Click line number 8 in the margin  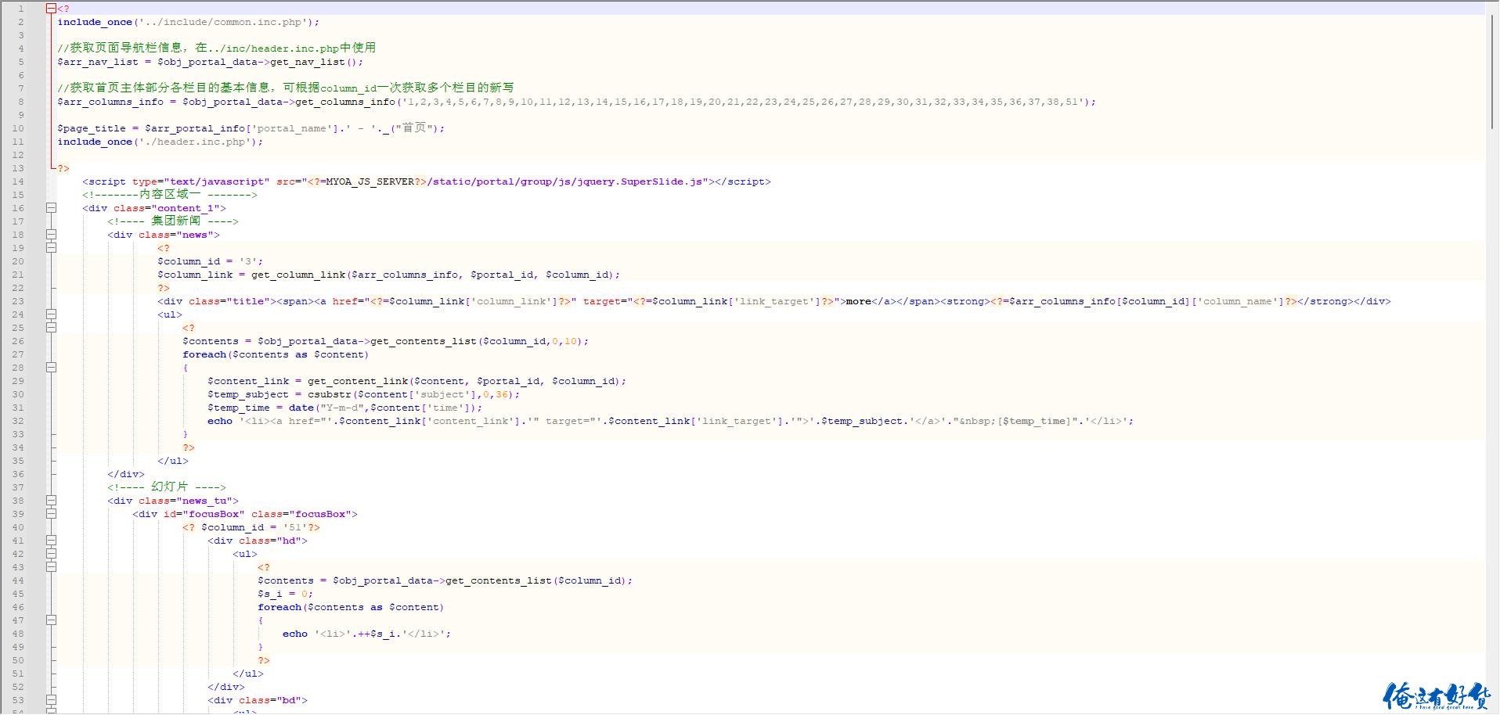coord(21,102)
